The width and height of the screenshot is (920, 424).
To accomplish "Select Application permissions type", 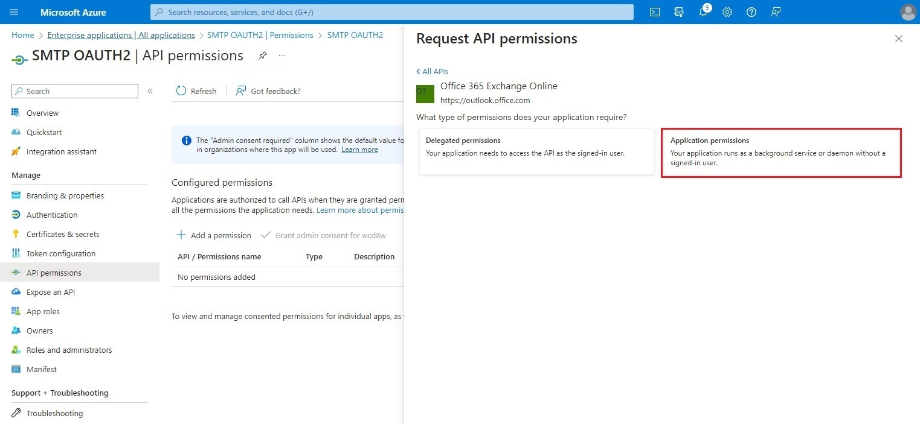I will pos(781,152).
